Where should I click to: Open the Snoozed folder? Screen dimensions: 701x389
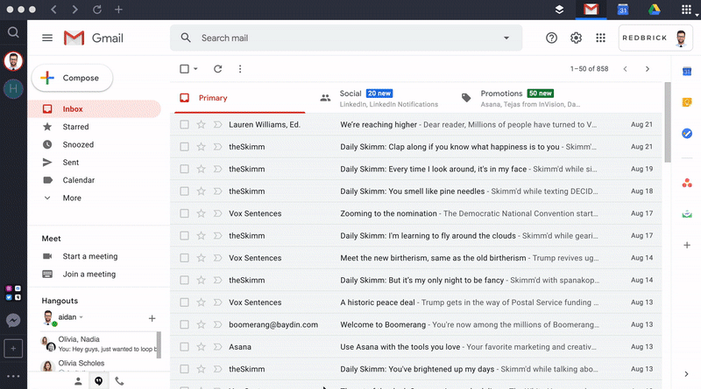coord(95,144)
